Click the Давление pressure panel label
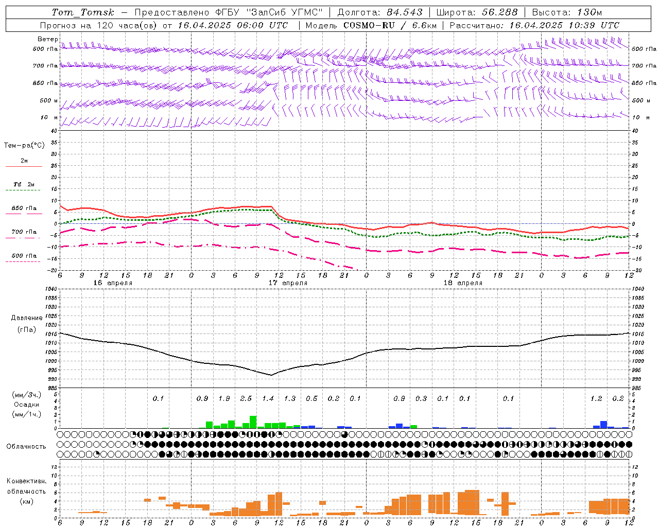The width and height of the screenshot is (659, 527). click(27, 318)
